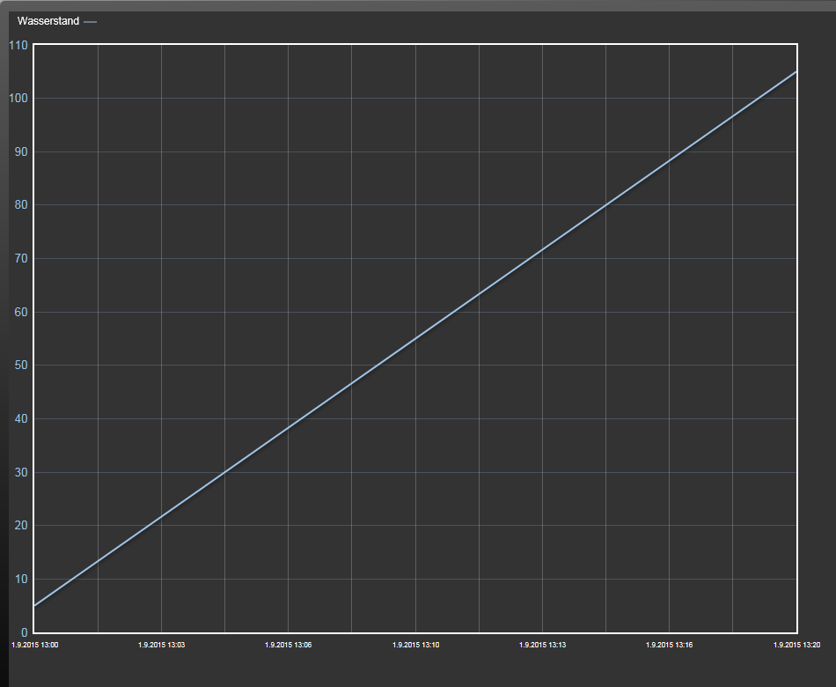
Task: Click the y-axis label 90
Action: click(21, 152)
